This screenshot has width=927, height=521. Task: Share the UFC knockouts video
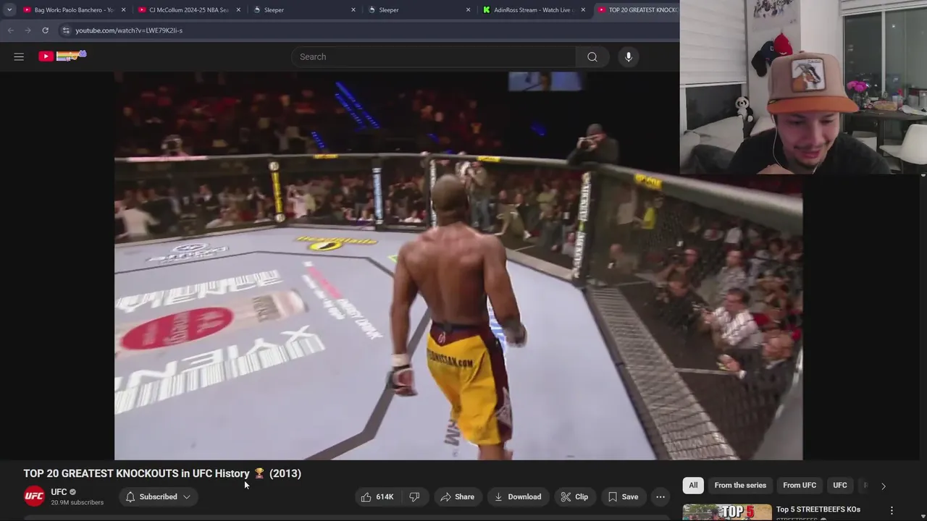click(457, 496)
